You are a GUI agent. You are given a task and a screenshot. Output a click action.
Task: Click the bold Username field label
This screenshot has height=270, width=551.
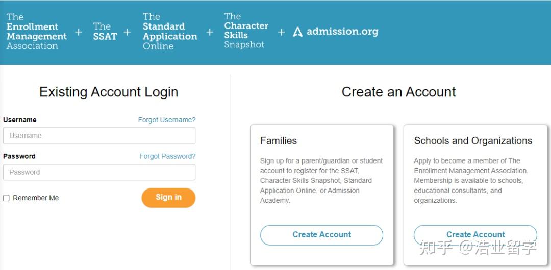pos(19,120)
